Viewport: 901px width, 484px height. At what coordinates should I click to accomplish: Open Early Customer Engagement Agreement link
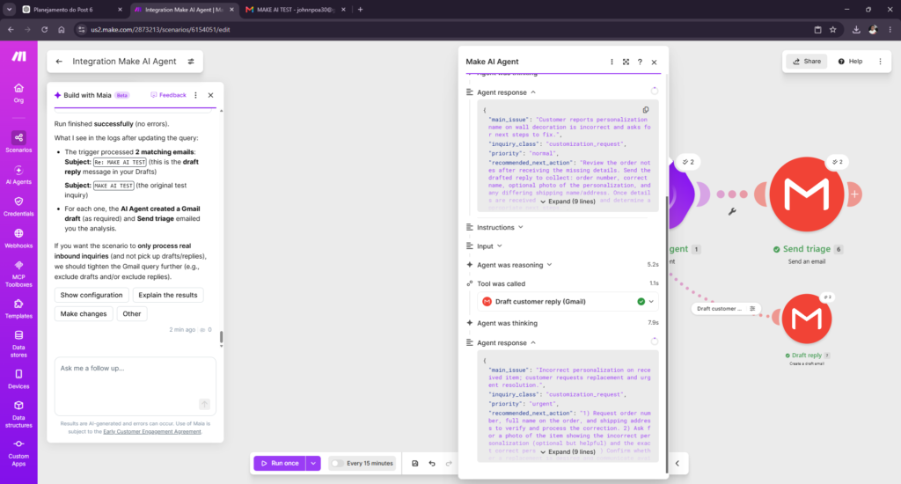pos(152,432)
